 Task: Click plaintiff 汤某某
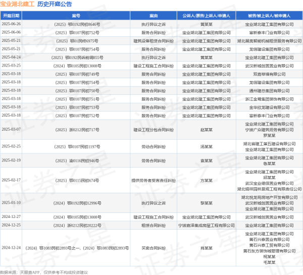(x=207, y=147)
